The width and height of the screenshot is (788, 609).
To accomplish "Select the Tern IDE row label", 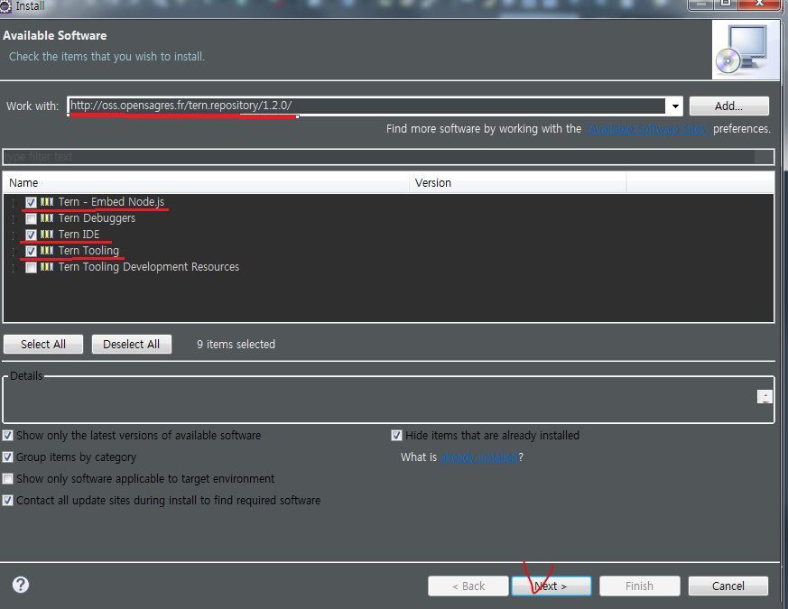I will point(79,235).
